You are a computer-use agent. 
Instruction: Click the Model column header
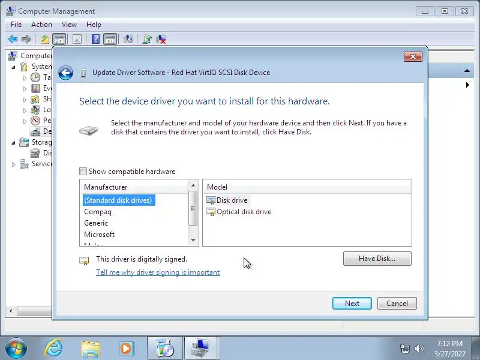tap(307, 187)
